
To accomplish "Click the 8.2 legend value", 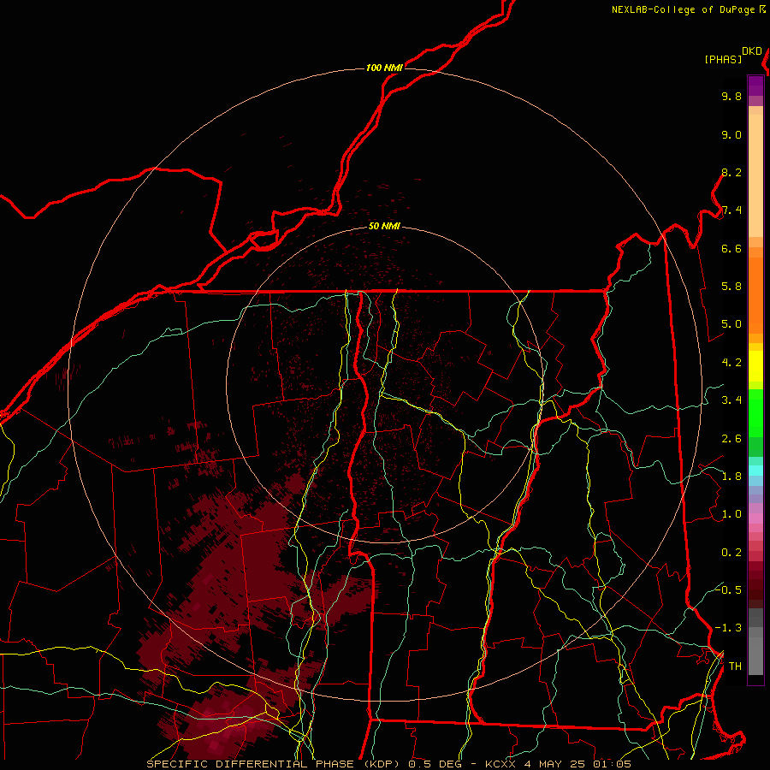I will click(x=731, y=172).
